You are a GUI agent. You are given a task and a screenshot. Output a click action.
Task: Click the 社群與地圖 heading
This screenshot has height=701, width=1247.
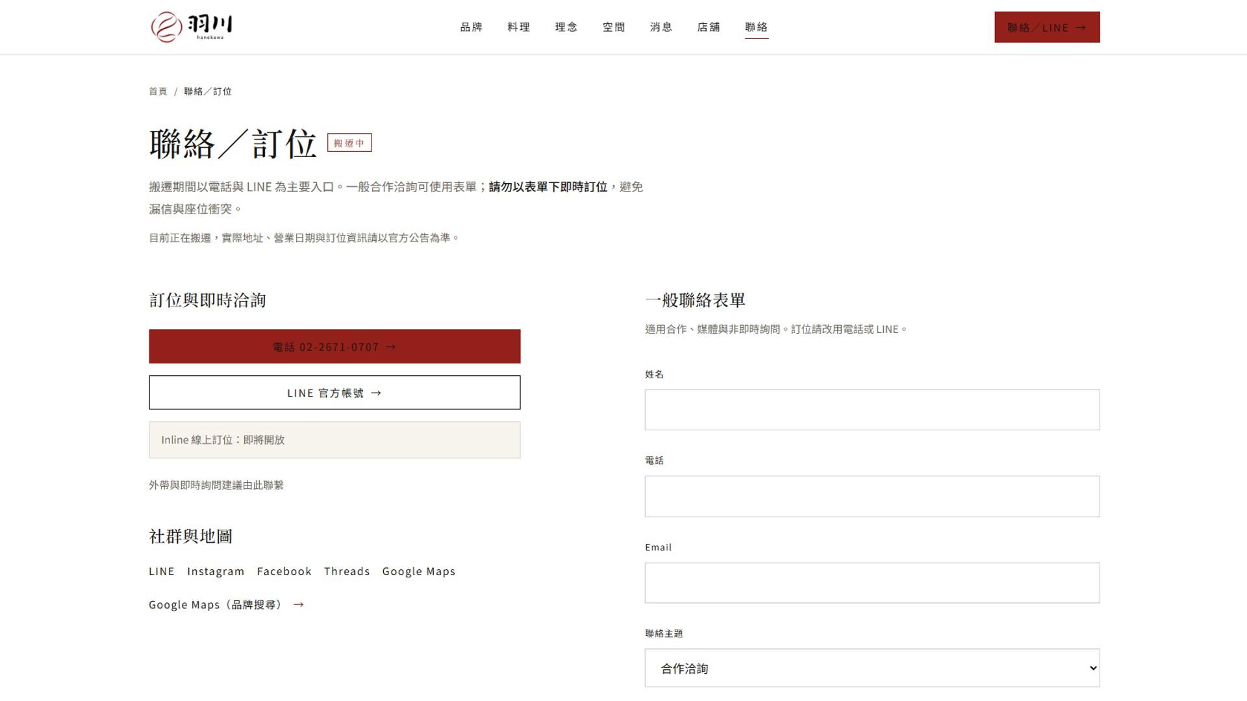pyautogui.click(x=190, y=536)
